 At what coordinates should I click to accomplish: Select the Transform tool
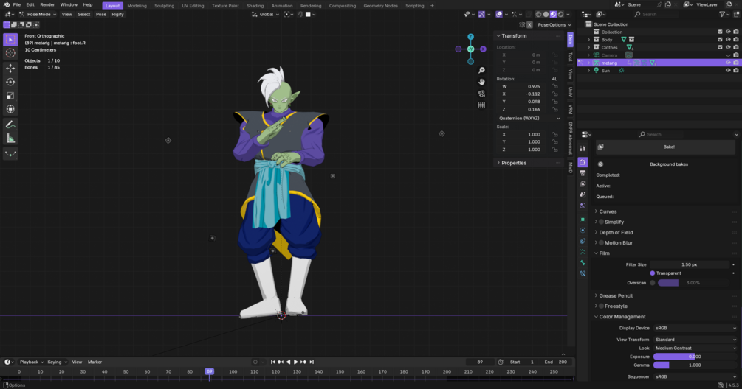pos(10,109)
